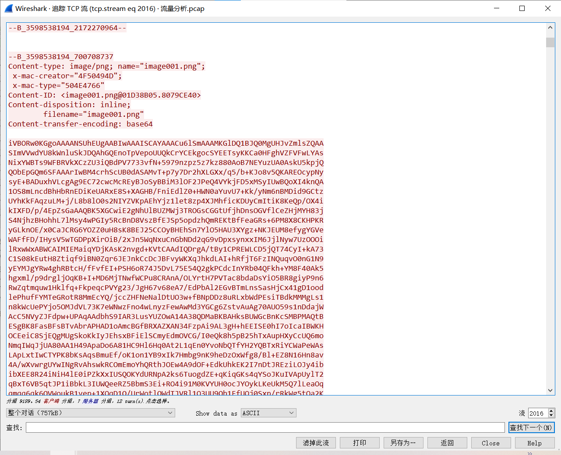Close the window with the title bar X

(x=547, y=8)
